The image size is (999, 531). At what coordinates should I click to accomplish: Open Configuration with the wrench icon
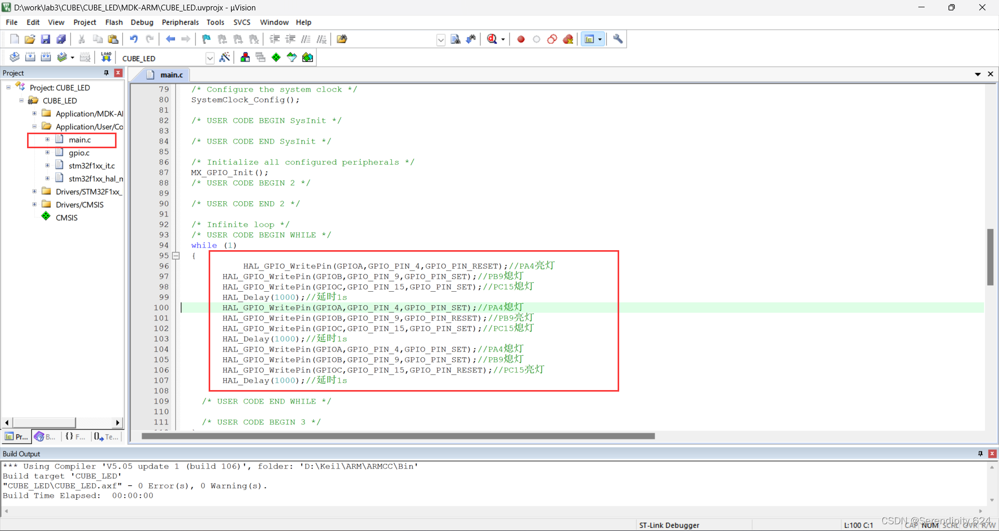click(x=618, y=39)
